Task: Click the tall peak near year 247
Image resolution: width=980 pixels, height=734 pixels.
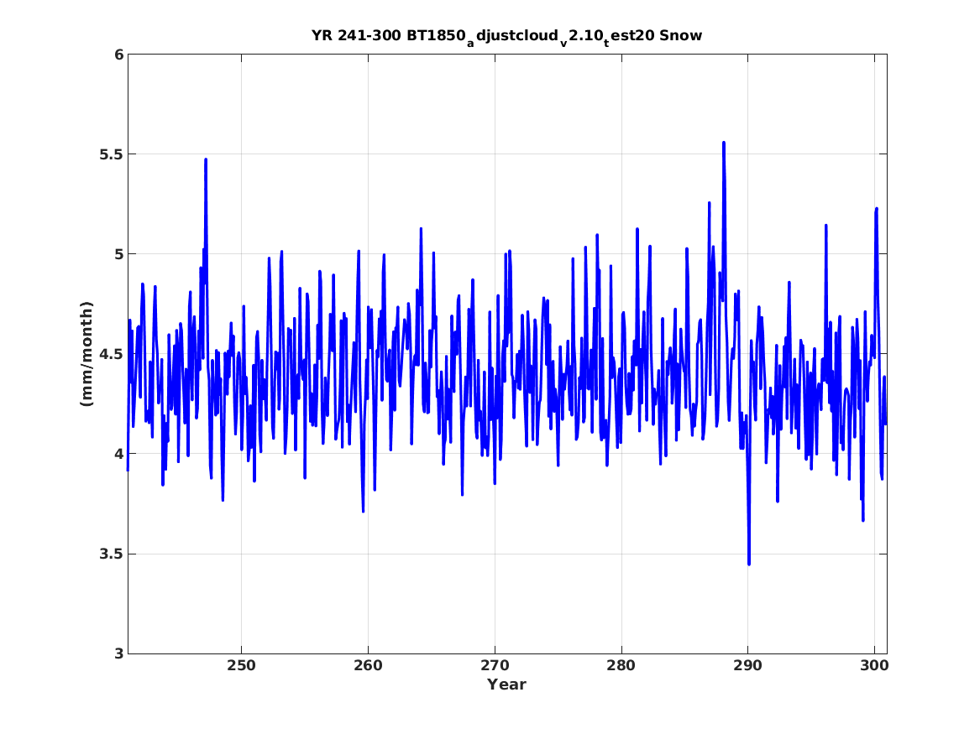Action: pyautogui.click(x=206, y=159)
